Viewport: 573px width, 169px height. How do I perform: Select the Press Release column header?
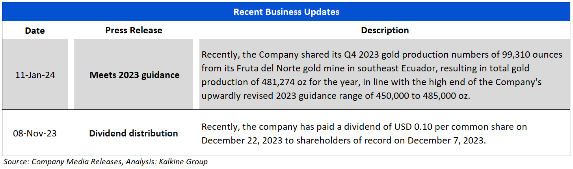click(134, 30)
